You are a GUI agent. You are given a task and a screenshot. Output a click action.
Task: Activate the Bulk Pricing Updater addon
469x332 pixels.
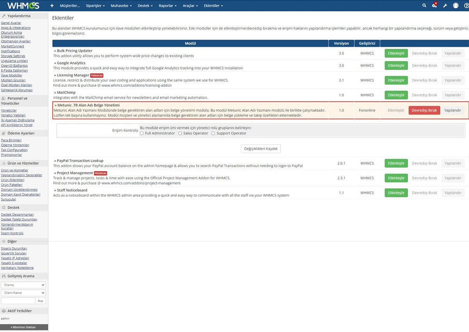coord(396,53)
